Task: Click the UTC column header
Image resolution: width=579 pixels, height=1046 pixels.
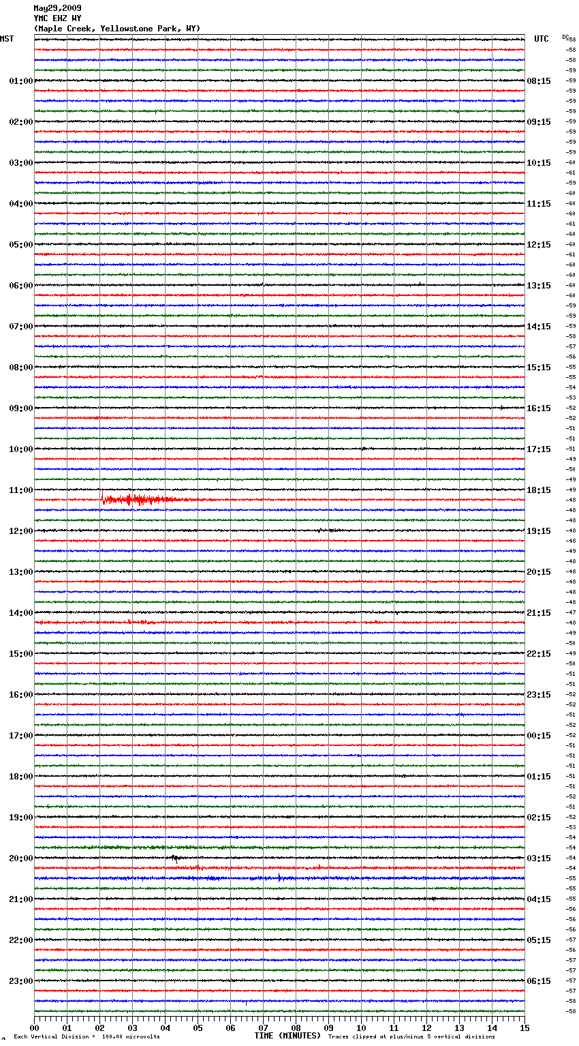Action: tap(542, 39)
